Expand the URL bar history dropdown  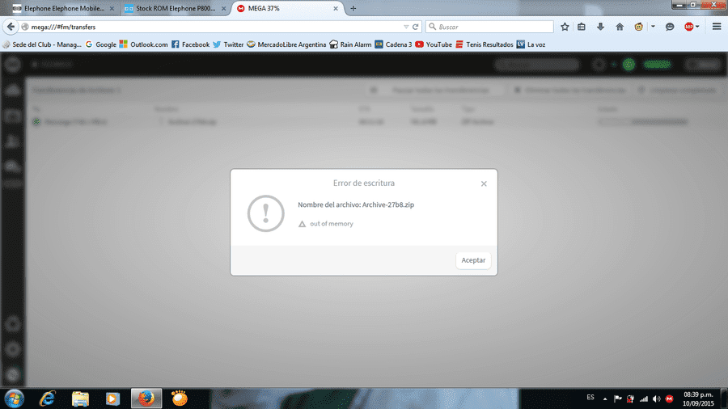[x=406, y=27]
